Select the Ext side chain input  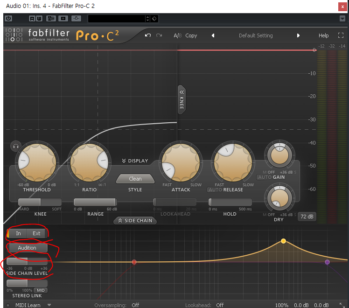point(36,233)
